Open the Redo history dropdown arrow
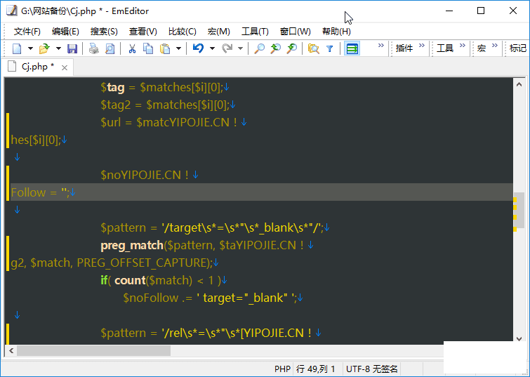530x377 pixels. 240,48
